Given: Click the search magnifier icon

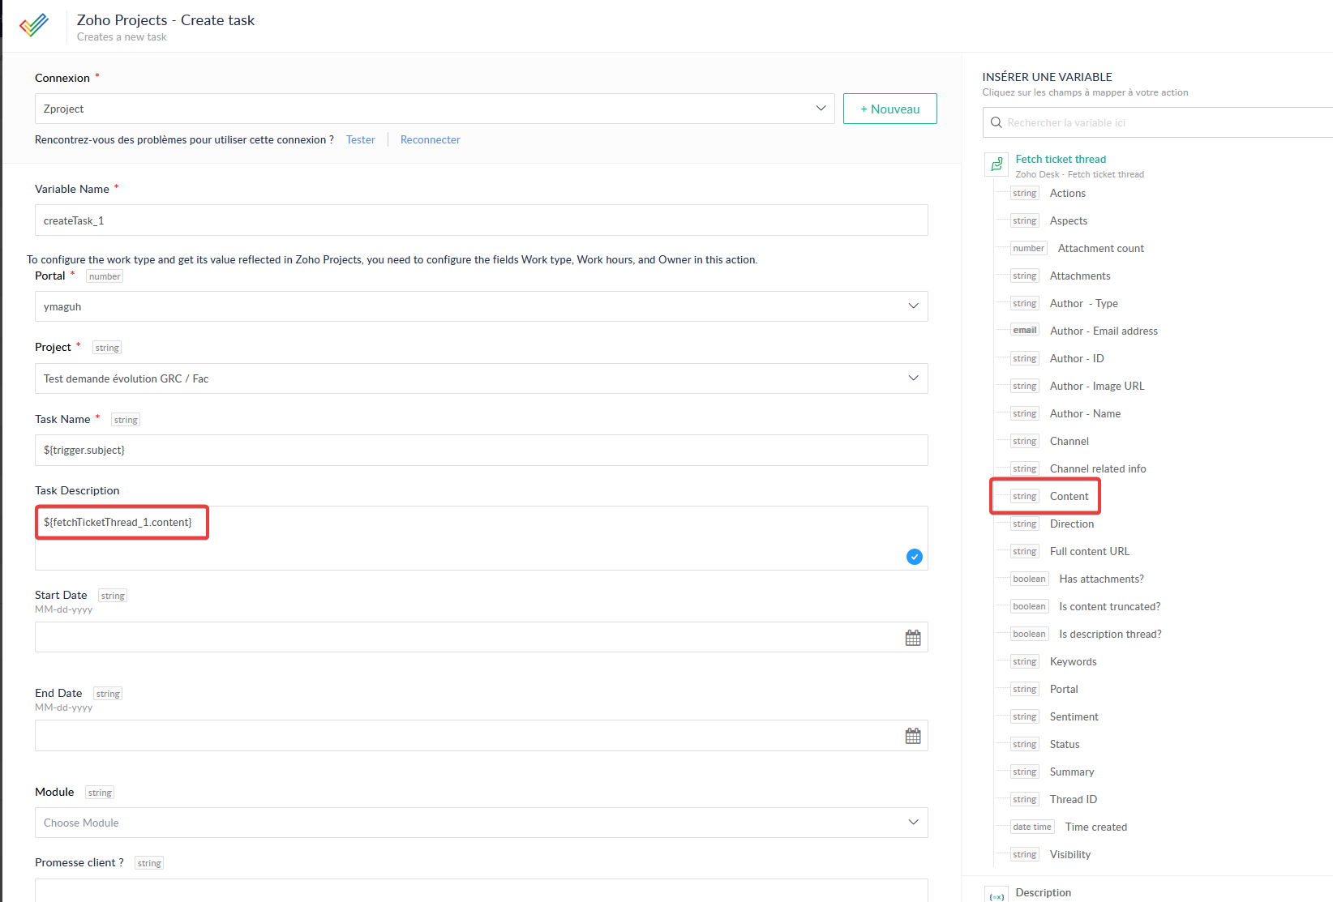Looking at the screenshot, I should pyautogui.click(x=997, y=122).
